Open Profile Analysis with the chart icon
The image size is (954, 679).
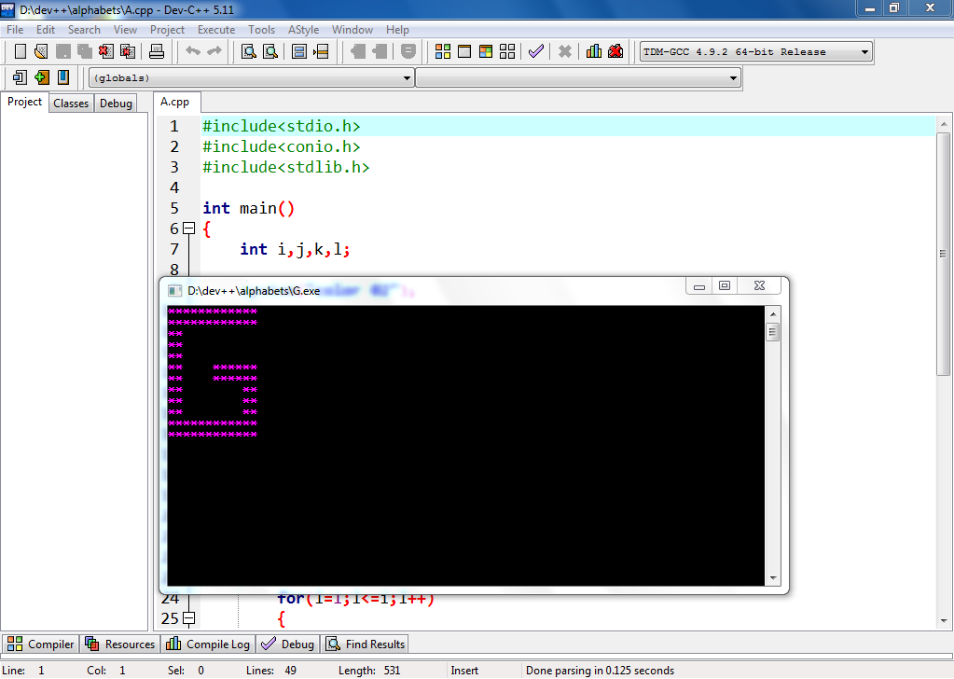click(593, 51)
